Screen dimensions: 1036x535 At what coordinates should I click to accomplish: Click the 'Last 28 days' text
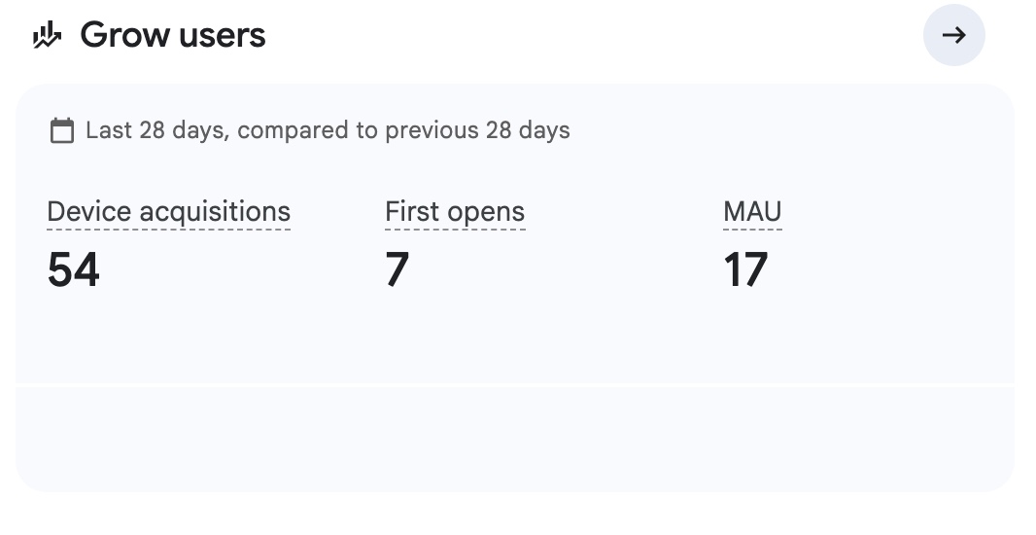coord(156,130)
